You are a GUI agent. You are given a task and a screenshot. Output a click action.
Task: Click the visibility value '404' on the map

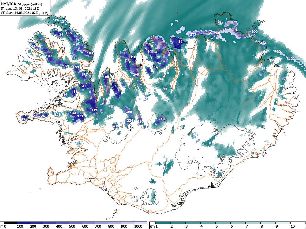click(263, 43)
